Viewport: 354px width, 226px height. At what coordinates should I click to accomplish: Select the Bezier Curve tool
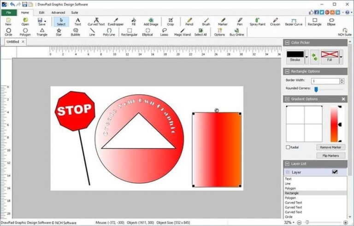click(x=294, y=22)
